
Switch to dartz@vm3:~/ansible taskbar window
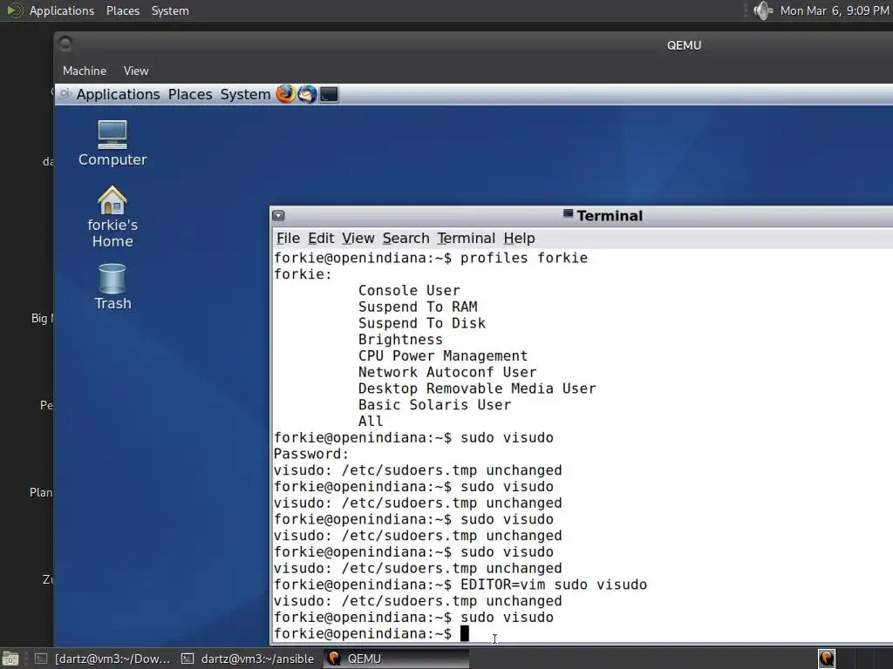[x=248, y=659]
